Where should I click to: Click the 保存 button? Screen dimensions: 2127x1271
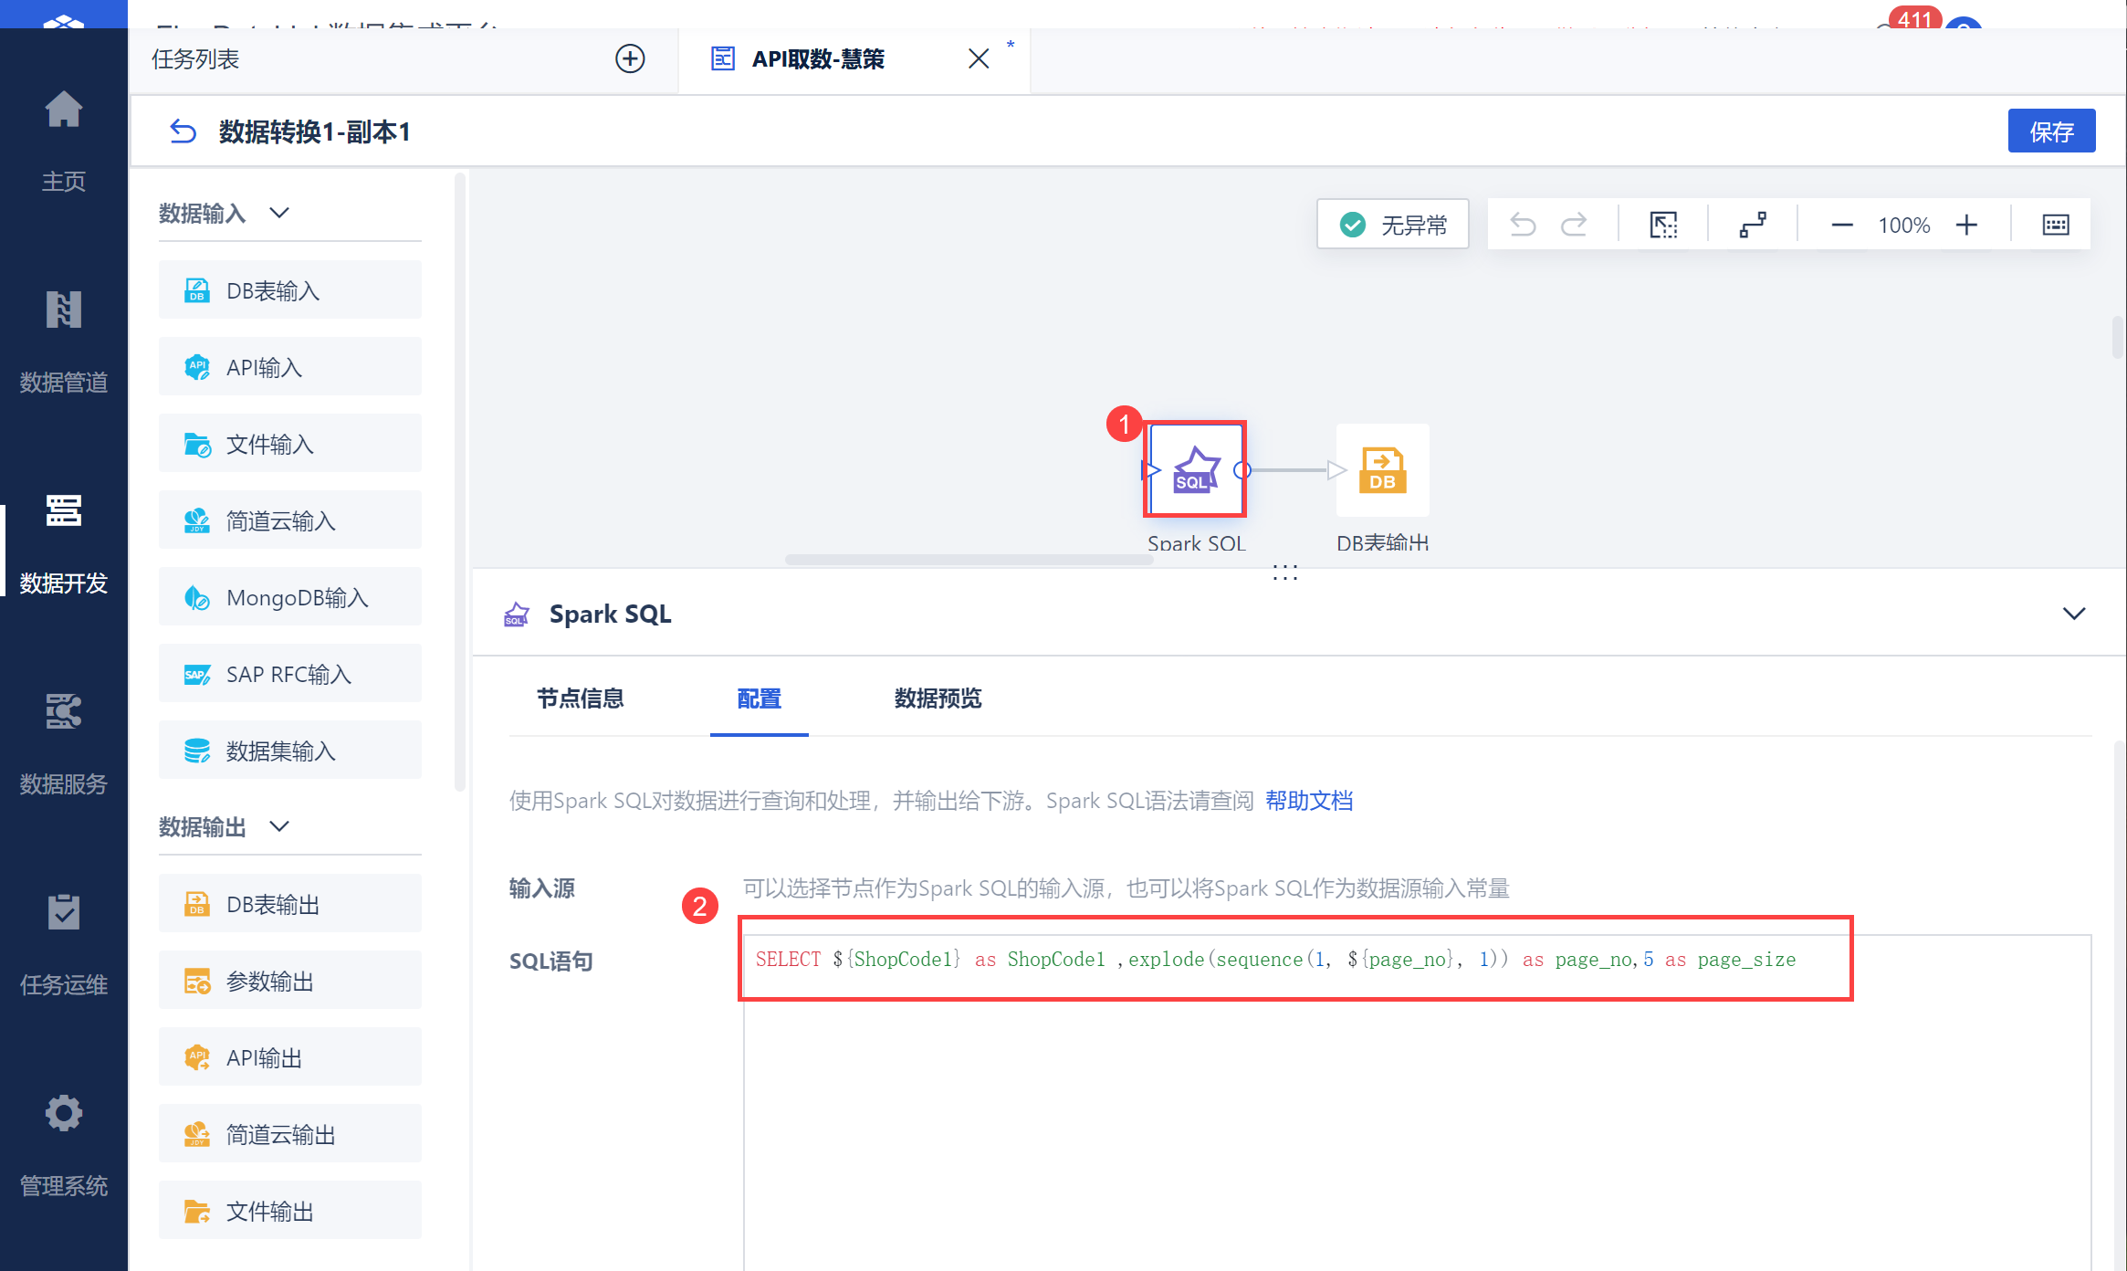click(2051, 131)
